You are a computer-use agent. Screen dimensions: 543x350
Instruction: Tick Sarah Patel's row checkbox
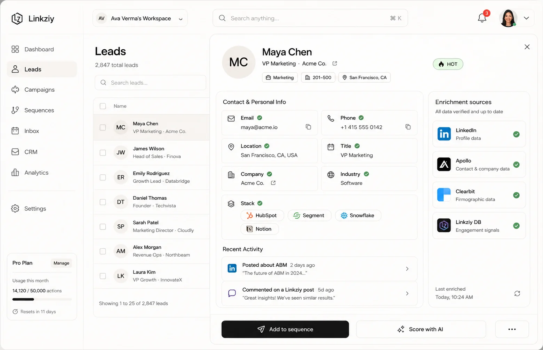point(103,227)
